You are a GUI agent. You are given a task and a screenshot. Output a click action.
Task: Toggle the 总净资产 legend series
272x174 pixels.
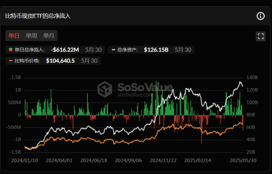click(x=151, y=50)
